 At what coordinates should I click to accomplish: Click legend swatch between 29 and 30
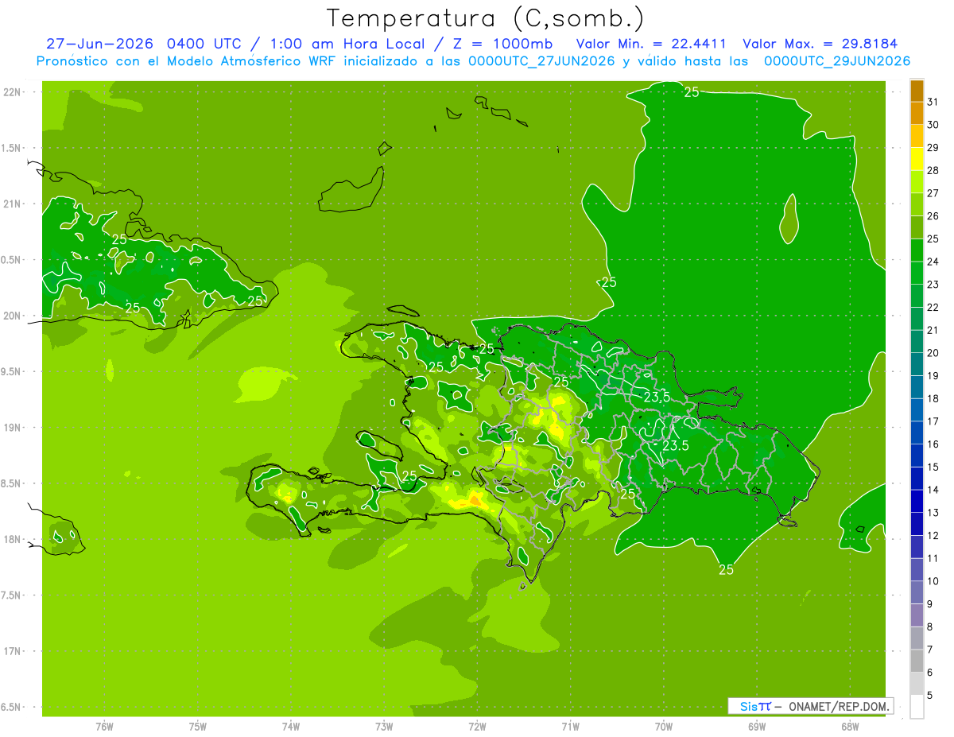(x=917, y=136)
